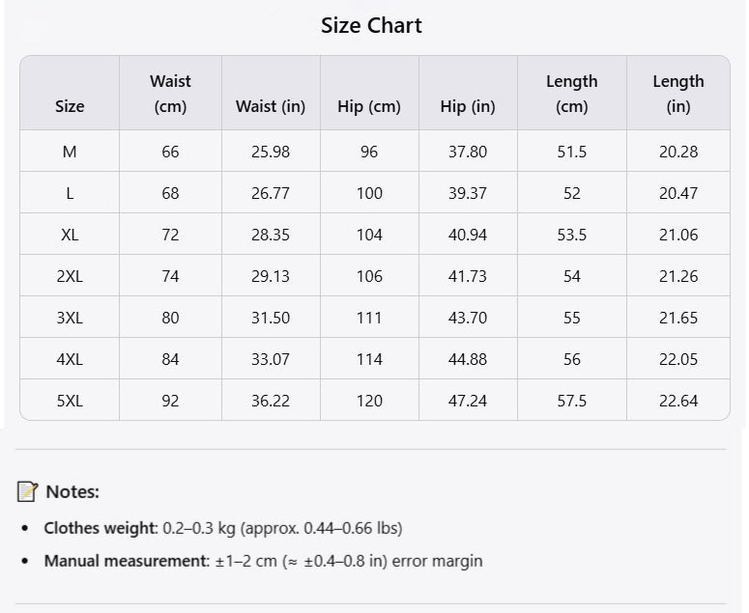This screenshot has width=749, height=613.
Task: Select the Length (cm) column header
Action: coord(572,94)
